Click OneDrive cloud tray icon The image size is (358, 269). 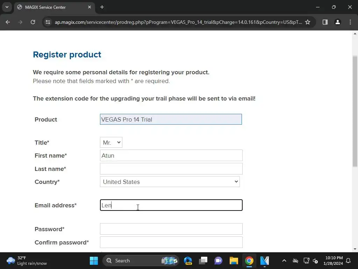pyautogui.click(x=295, y=261)
